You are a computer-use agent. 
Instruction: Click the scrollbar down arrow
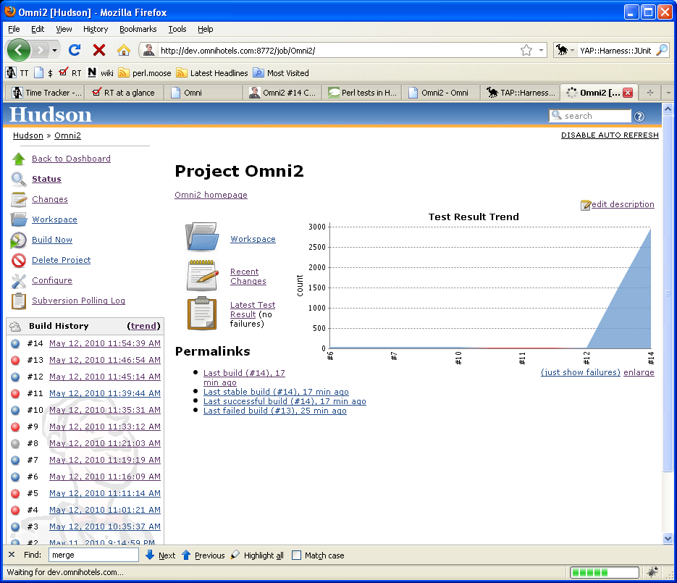(668, 539)
